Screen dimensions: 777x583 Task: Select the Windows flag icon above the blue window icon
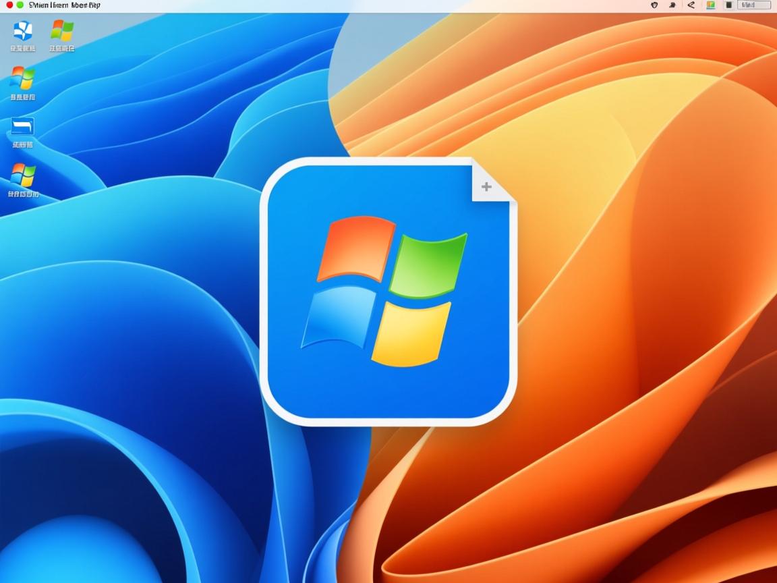point(22,78)
